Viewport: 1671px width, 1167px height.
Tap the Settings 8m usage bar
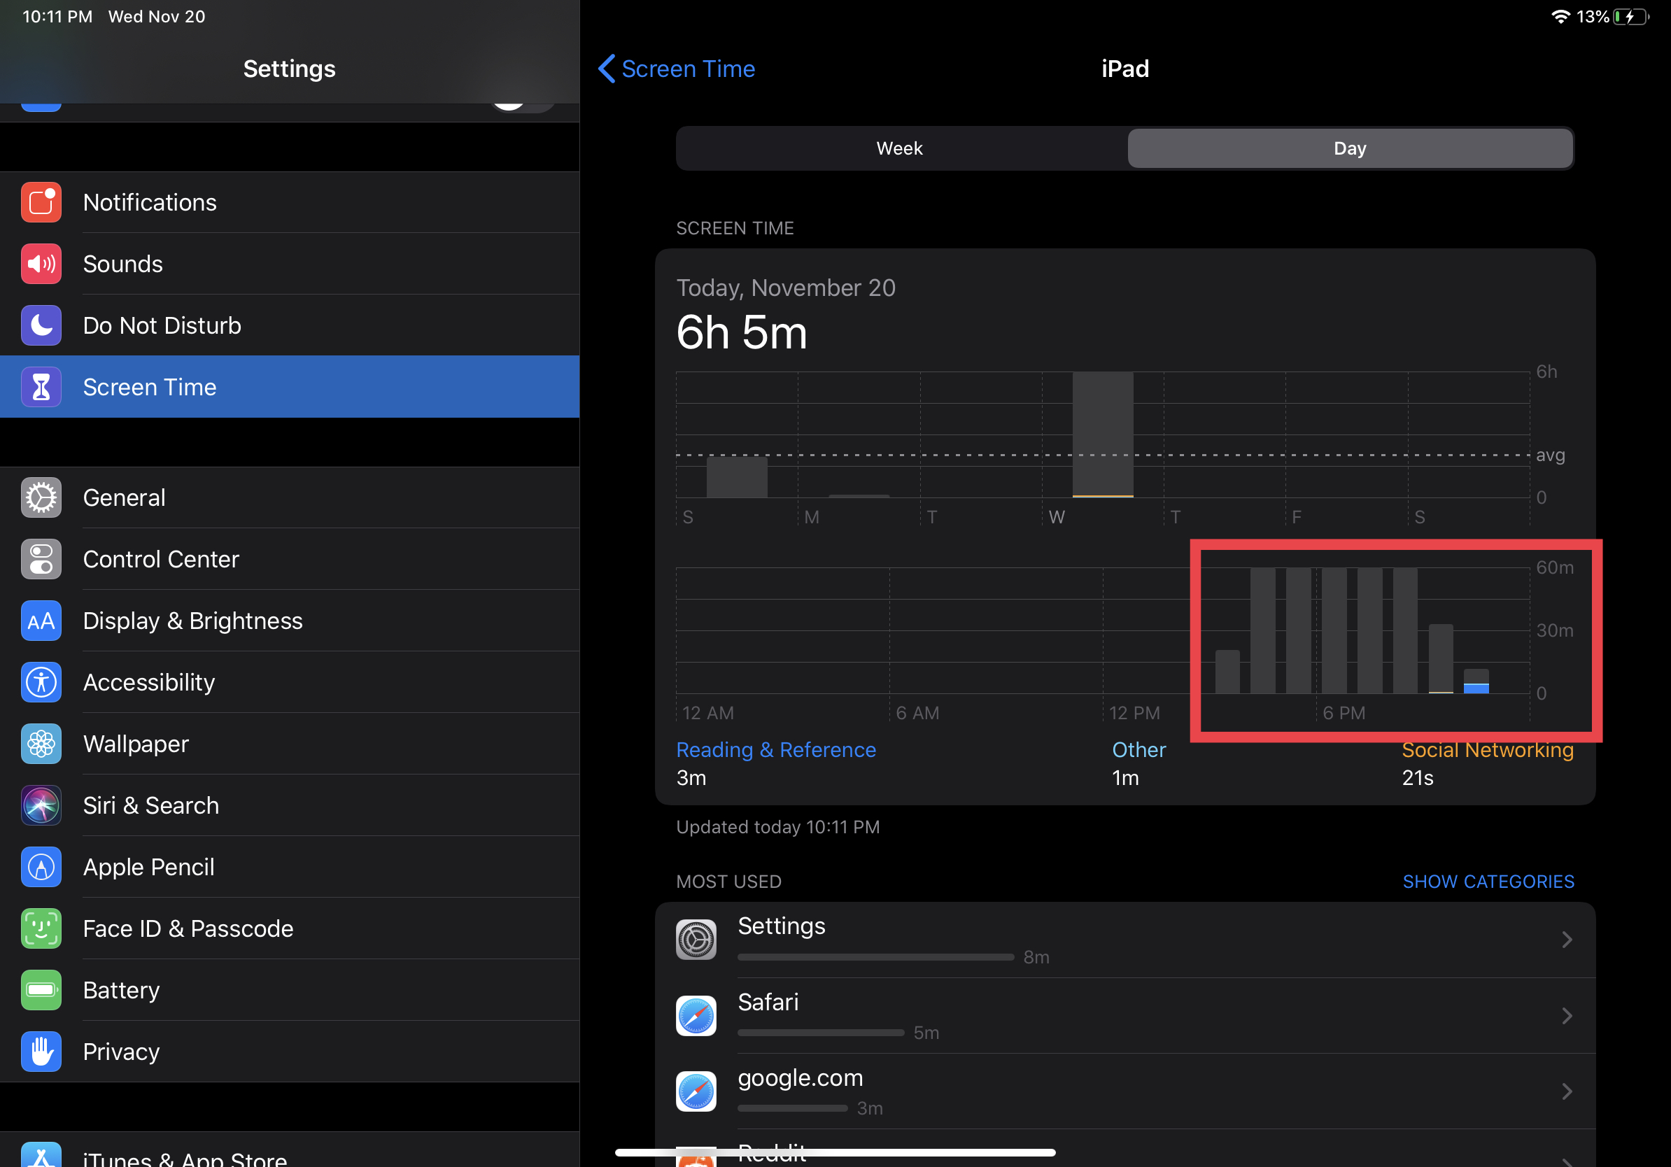pos(875,956)
